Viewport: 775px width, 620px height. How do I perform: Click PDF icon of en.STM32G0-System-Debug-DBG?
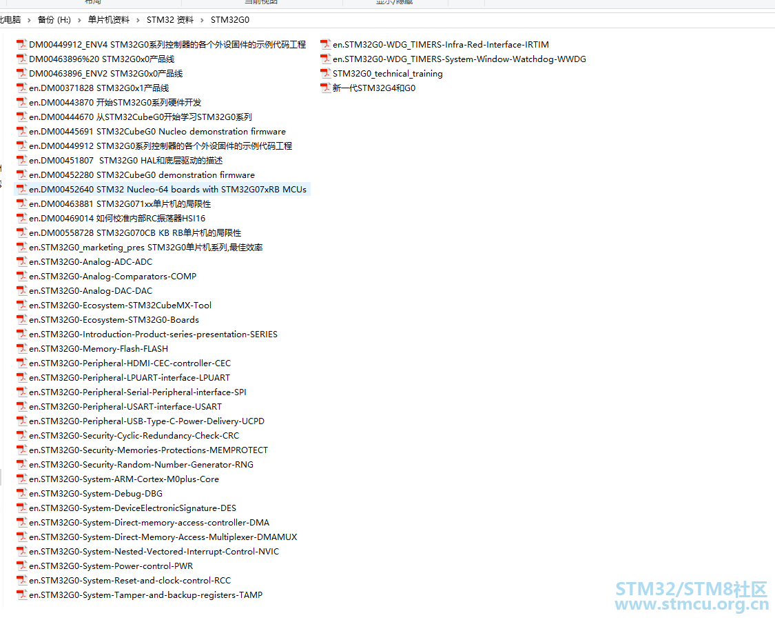21,493
